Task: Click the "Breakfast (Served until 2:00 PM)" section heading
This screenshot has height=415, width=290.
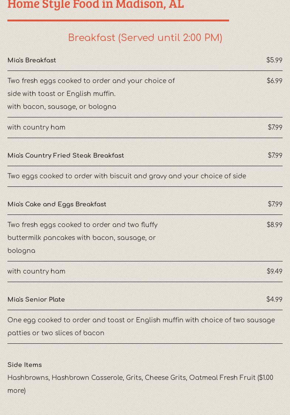Action: [145, 38]
